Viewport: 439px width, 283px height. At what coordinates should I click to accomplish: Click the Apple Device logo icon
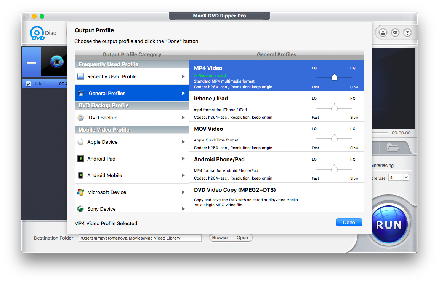[81, 141]
